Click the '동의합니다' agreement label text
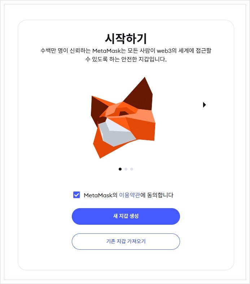Screen dimensions: 250x284 (x=160, y=195)
